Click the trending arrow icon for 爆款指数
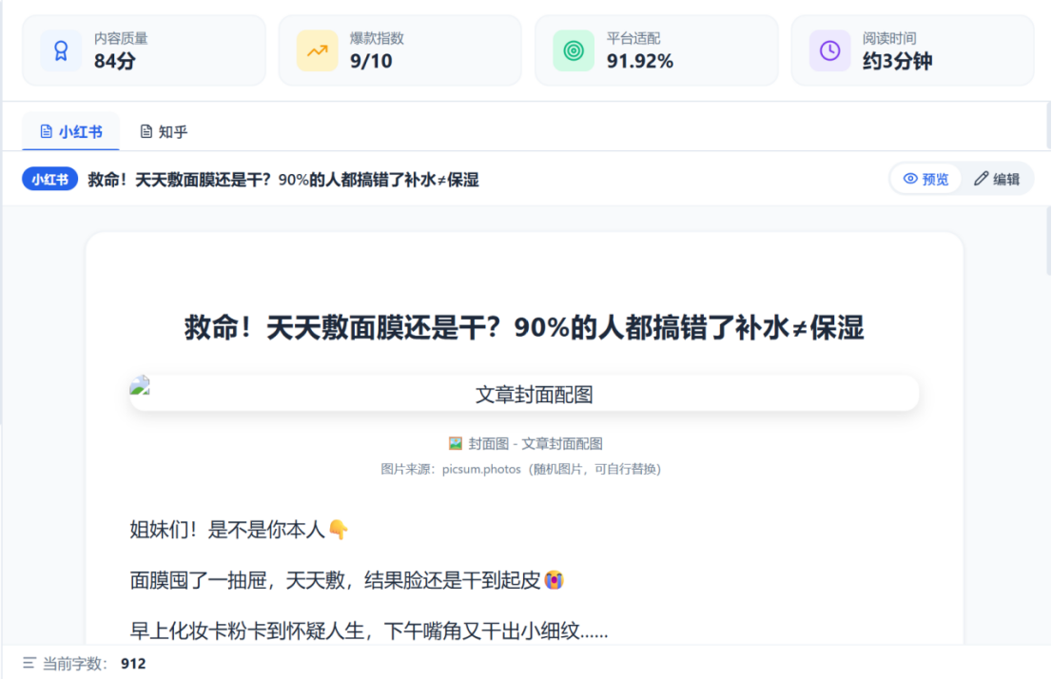The image size is (1052, 679). pyautogui.click(x=317, y=51)
